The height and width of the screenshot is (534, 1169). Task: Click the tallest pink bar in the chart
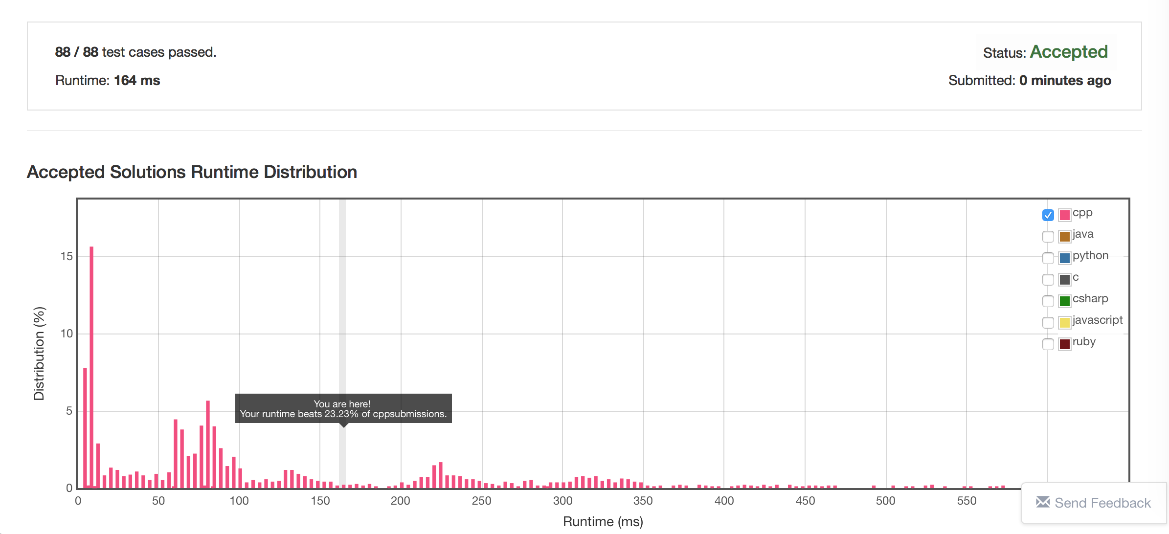pyautogui.click(x=91, y=367)
